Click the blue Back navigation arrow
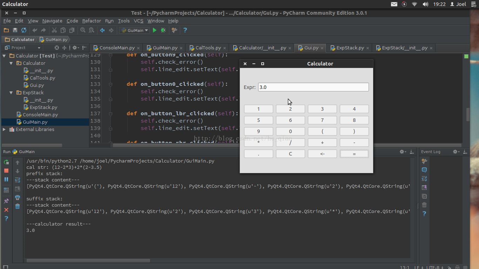The width and height of the screenshot is (479, 269). [102, 30]
